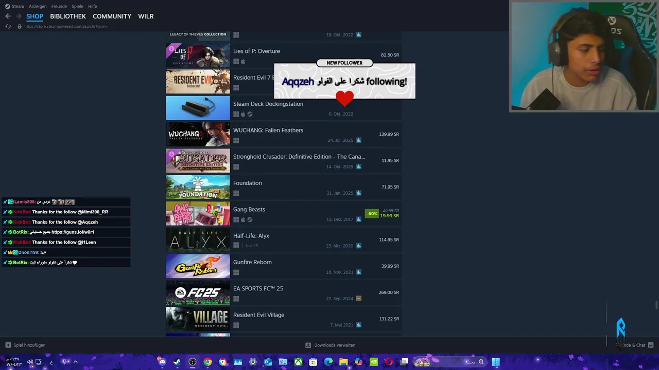Open Downloads verwalten

point(330,345)
